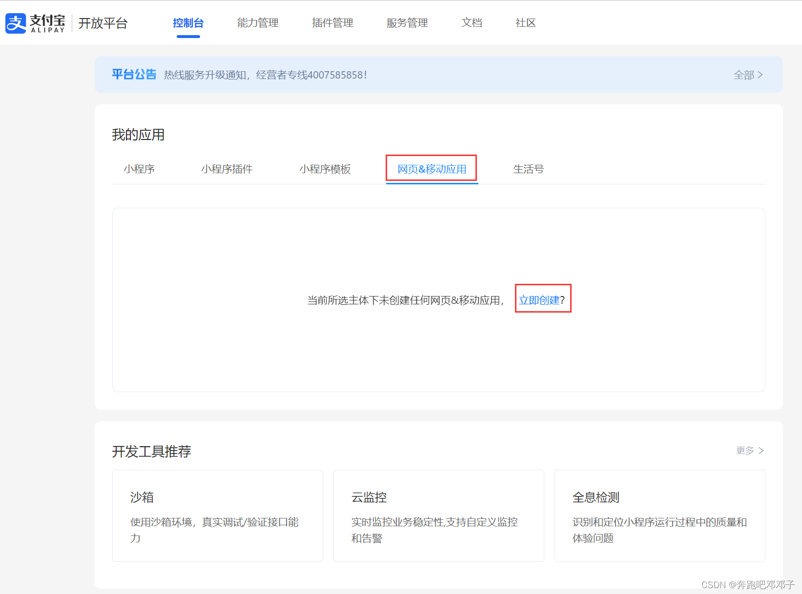Visit the 社区 community section
Screen dimensions: 802x594
tap(525, 23)
